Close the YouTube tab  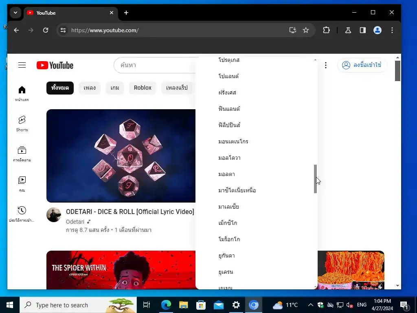pos(112,13)
